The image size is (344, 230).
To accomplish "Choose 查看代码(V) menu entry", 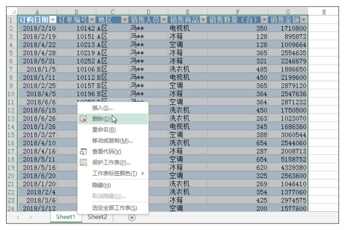I will (x=113, y=152).
